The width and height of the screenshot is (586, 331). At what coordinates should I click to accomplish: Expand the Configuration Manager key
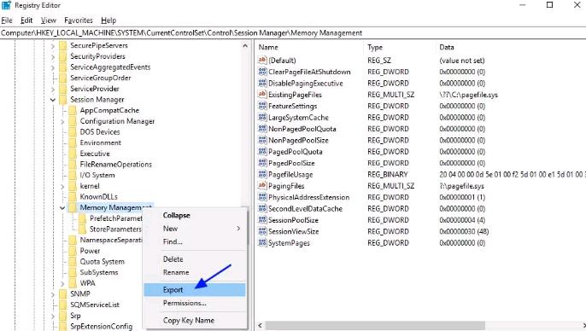coord(62,121)
